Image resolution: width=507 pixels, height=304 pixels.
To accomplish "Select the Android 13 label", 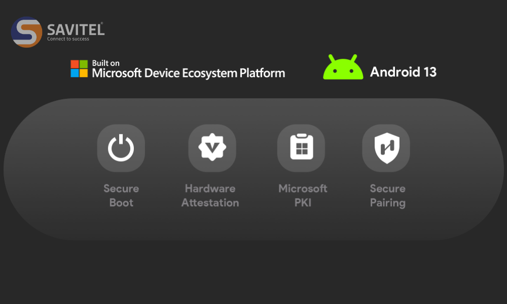I will click(403, 72).
